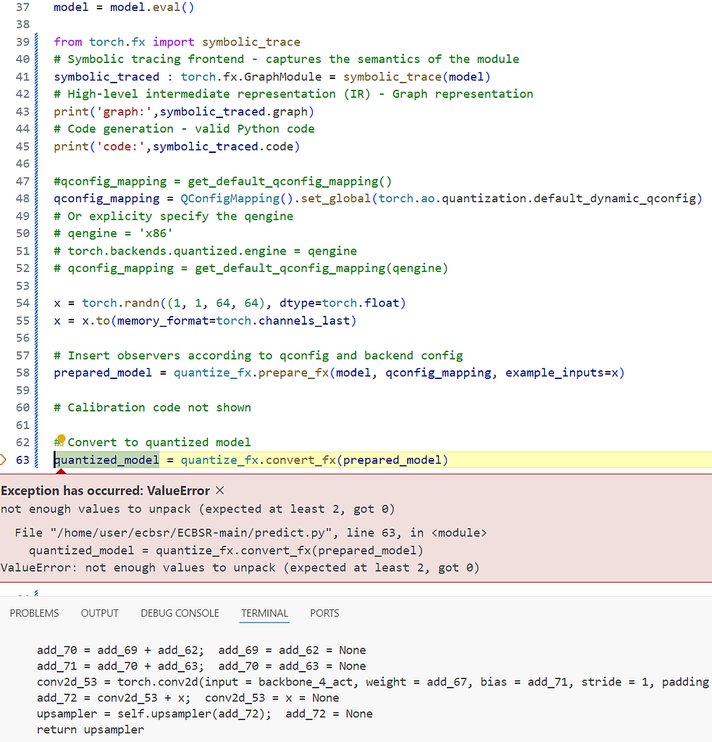Select the TERMINAL panel tab

(264, 613)
